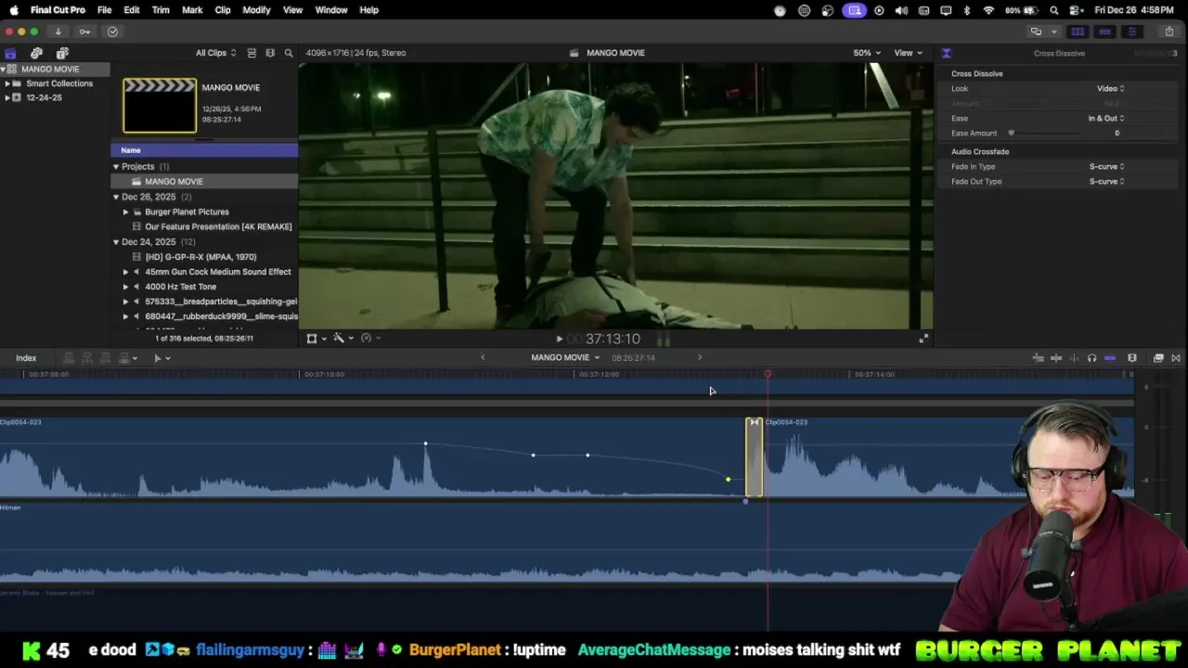Change Fade Out Type S-curve popup
The height and width of the screenshot is (668, 1188).
click(x=1106, y=182)
